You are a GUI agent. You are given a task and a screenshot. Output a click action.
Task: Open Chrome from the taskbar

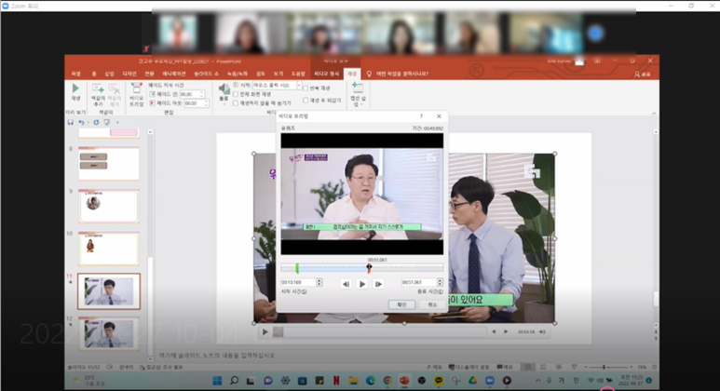click(x=387, y=381)
